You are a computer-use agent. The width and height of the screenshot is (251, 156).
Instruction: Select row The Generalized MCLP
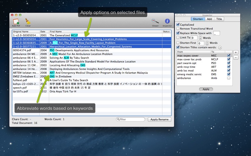[x=92, y=35]
